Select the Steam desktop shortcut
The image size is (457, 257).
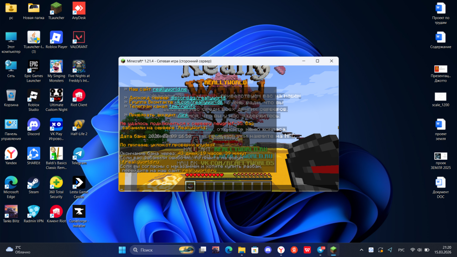click(33, 186)
